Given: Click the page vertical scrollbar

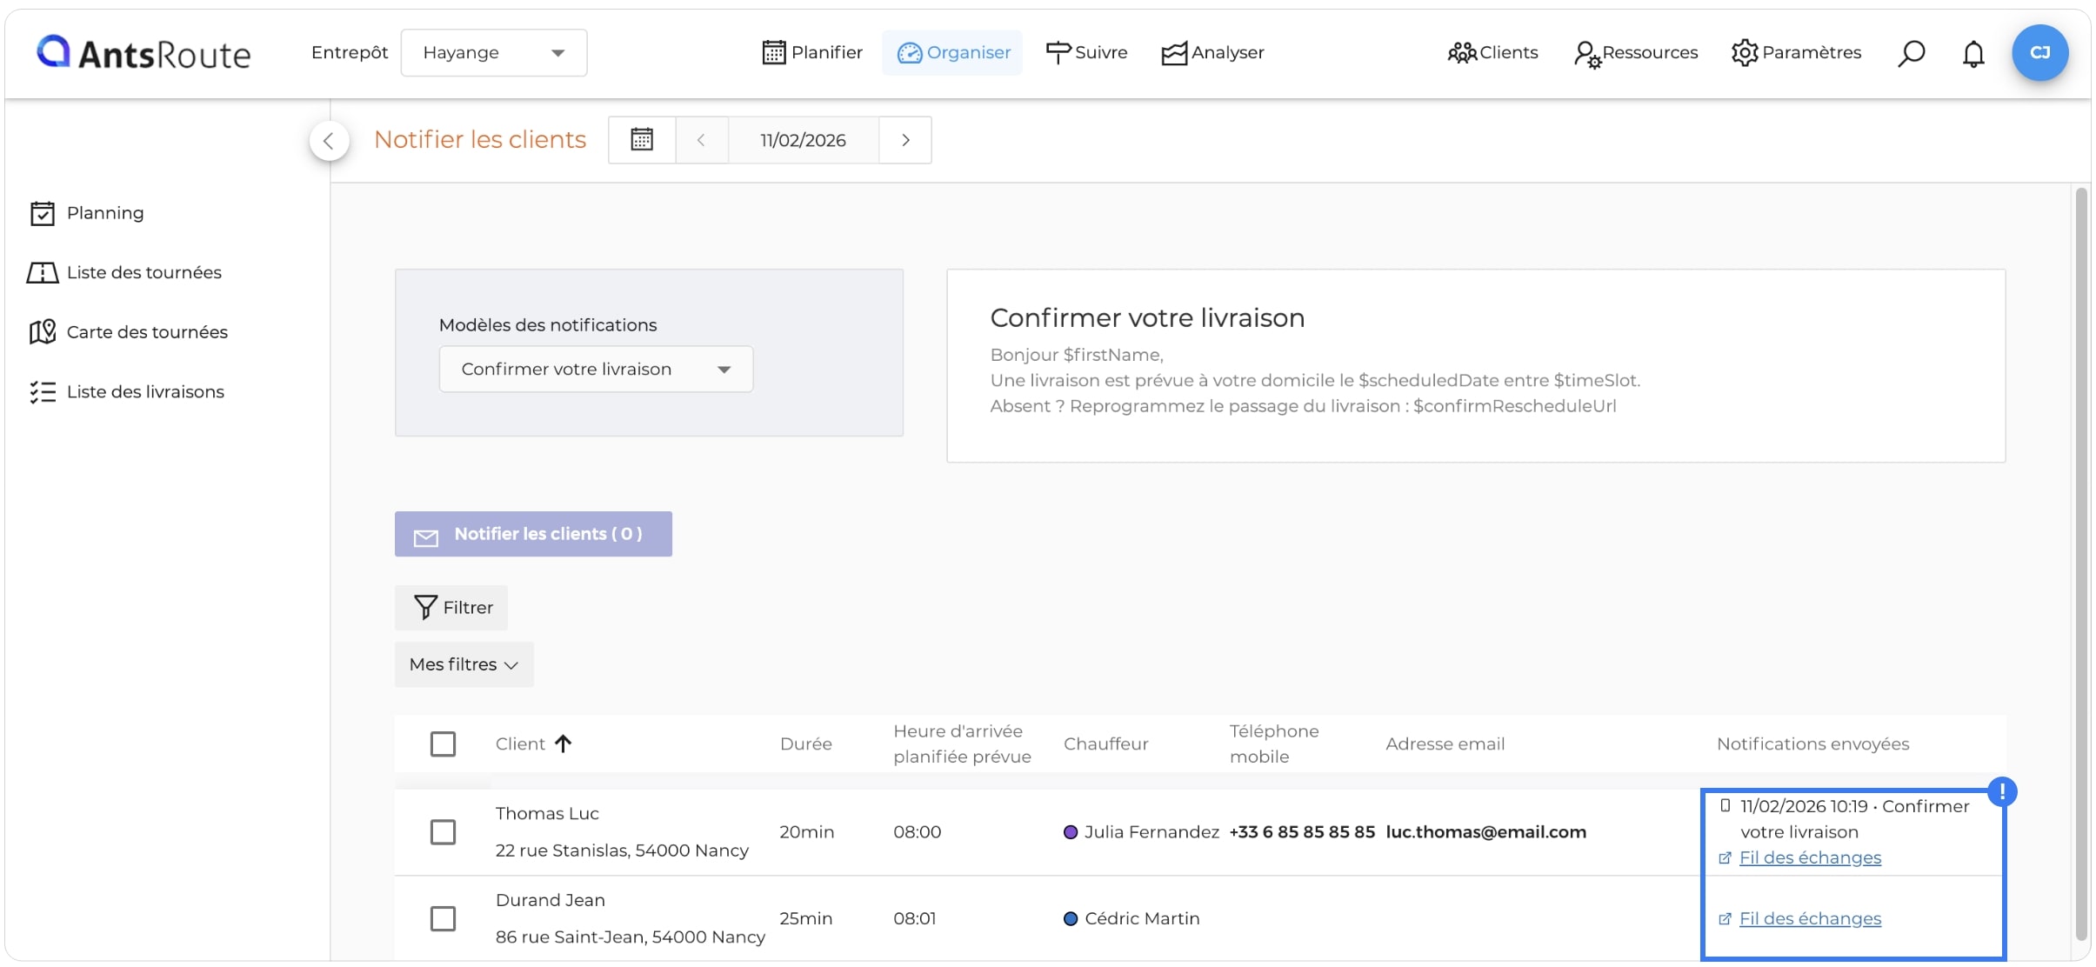Looking at the screenshot, I should click(x=2080, y=563).
